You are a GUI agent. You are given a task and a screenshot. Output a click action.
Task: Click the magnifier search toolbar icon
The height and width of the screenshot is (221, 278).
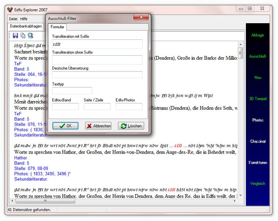[x=30, y=35]
